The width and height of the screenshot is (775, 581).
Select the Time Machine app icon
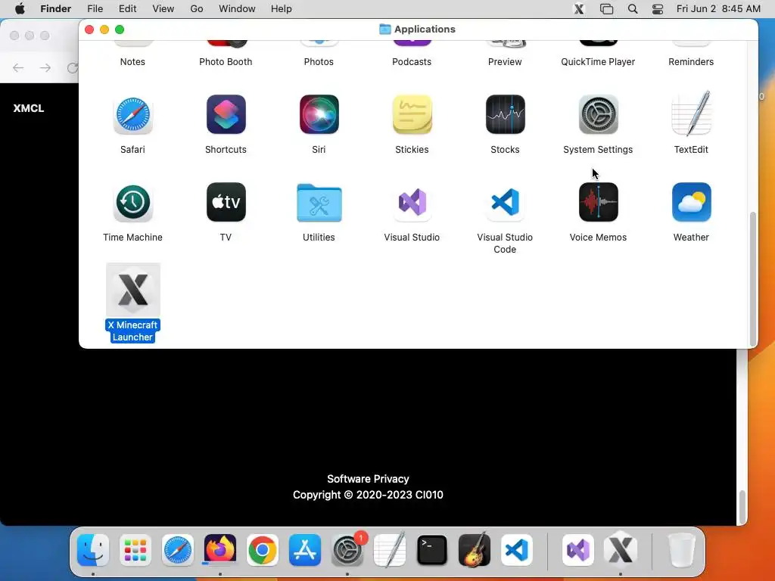pyautogui.click(x=132, y=203)
